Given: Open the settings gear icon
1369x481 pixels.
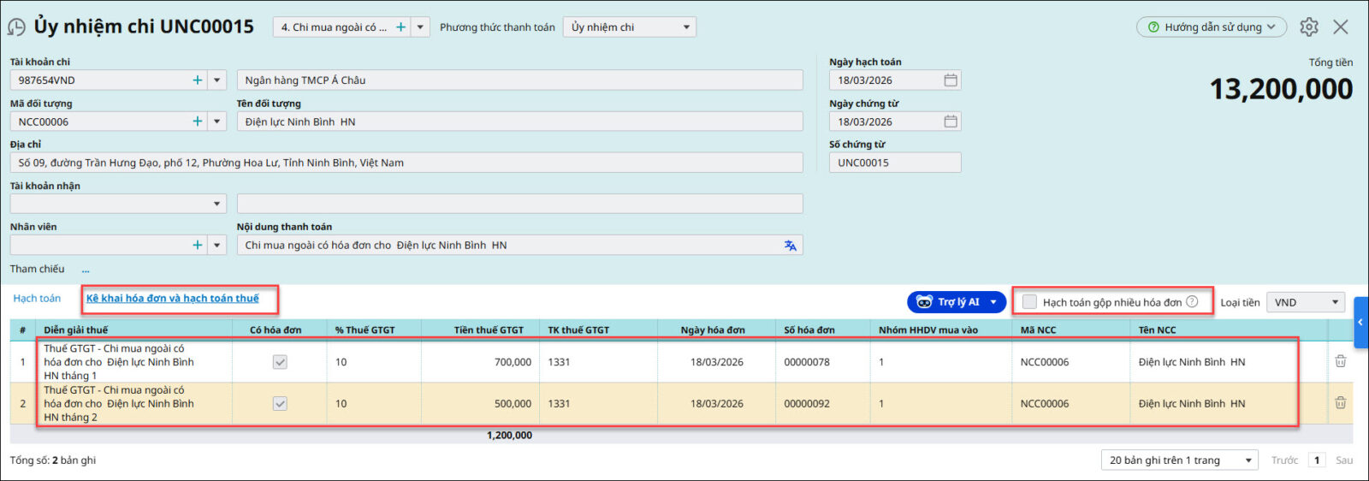Looking at the screenshot, I should pos(1308,27).
